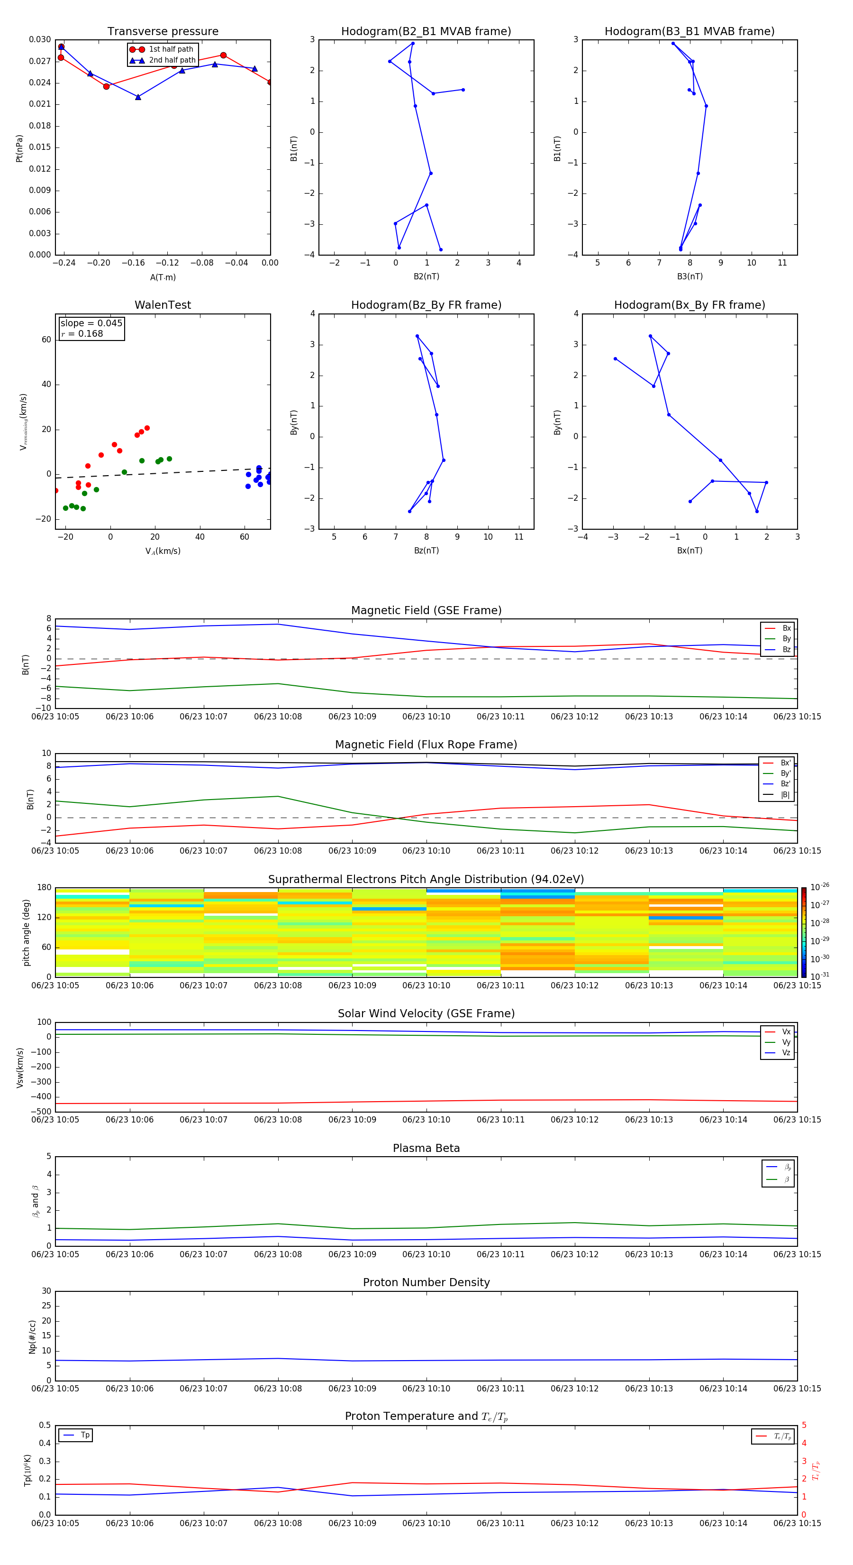Click the 'Bz(nT)' axis label

click(x=426, y=551)
